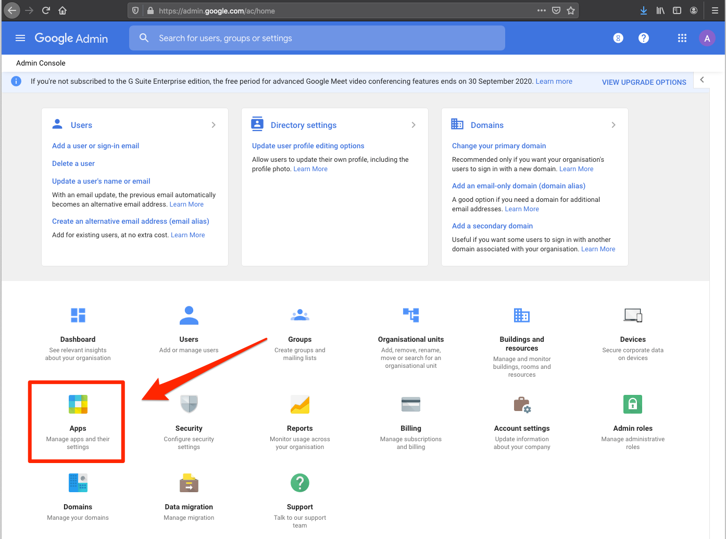
Task: Open the main hamburger menu in Google Admin
Action: (20, 38)
